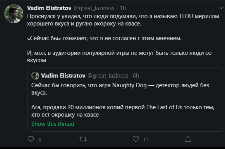Screen dimensions: 225x149
Task: Click the 1h timestamp
Action: [x=123, y=8]
